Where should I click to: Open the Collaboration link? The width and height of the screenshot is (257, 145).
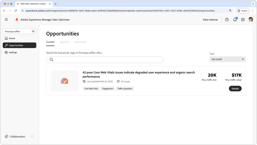pos(17,136)
